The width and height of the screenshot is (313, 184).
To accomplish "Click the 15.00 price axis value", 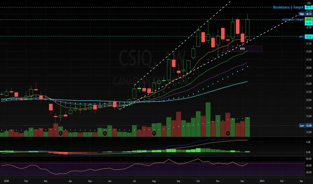I will pos(309,116).
